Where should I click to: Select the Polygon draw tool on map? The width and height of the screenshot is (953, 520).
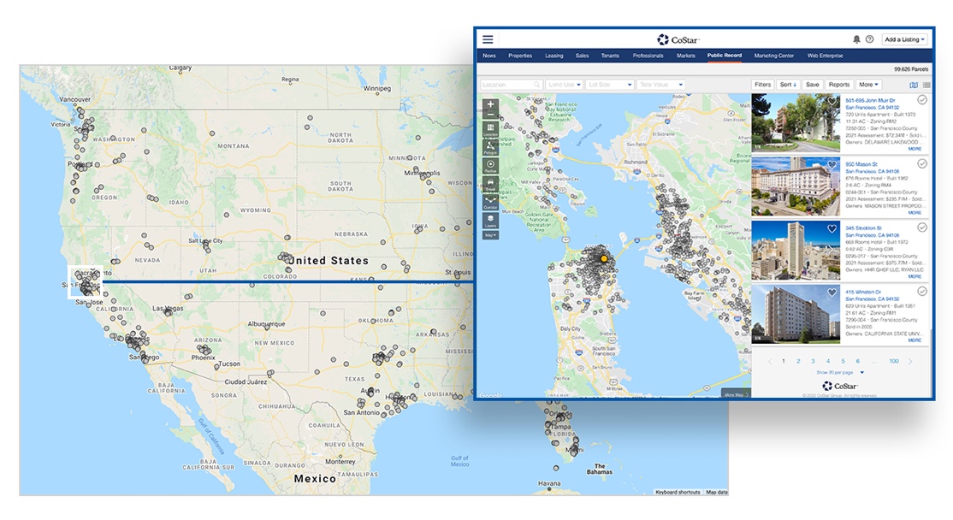(x=490, y=147)
